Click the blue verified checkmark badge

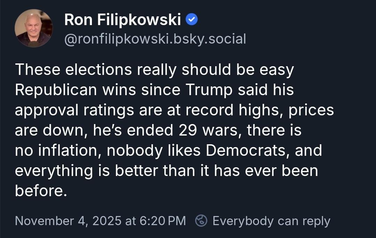[192, 20]
